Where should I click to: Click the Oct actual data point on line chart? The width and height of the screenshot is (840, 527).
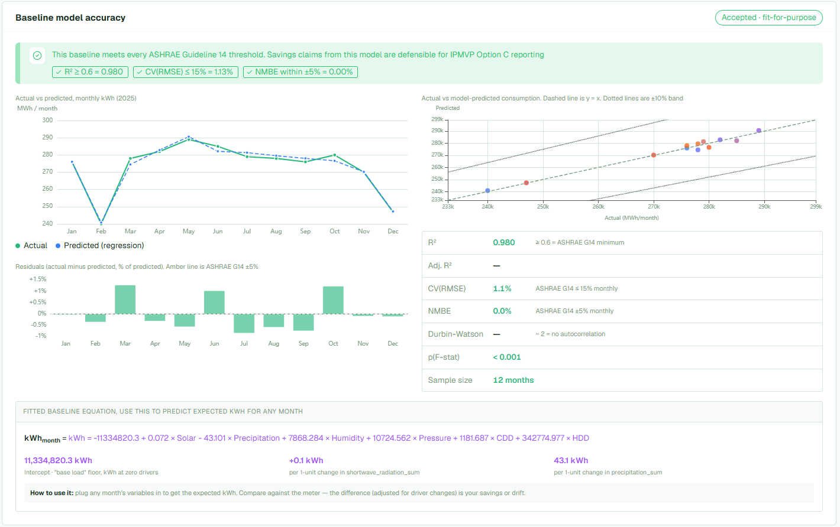click(335, 155)
